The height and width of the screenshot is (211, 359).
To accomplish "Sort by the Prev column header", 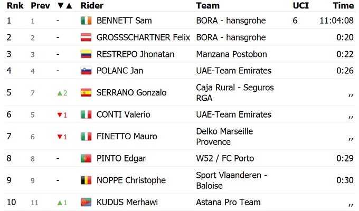I will pyautogui.click(x=40, y=6).
